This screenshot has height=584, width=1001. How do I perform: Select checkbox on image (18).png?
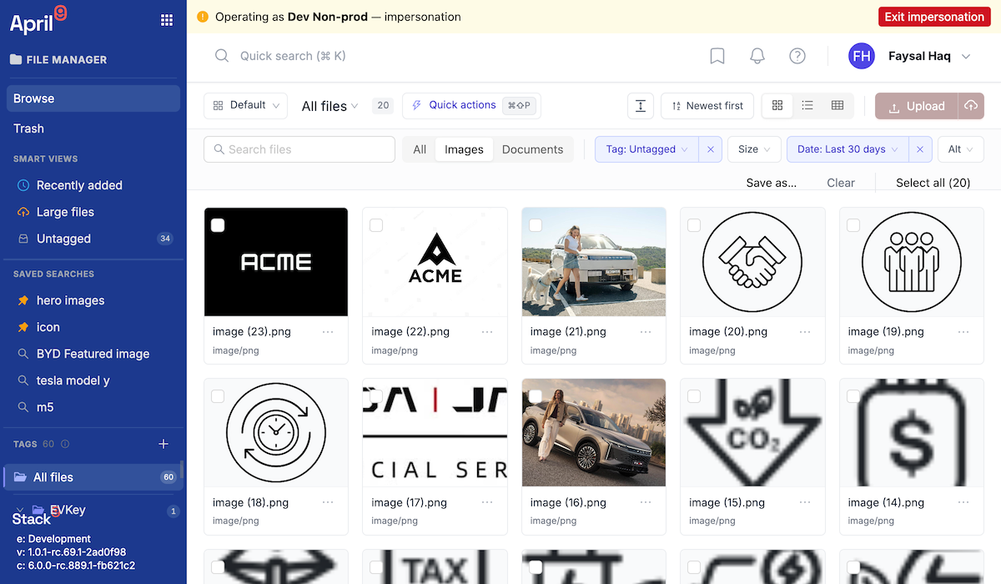point(218,396)
